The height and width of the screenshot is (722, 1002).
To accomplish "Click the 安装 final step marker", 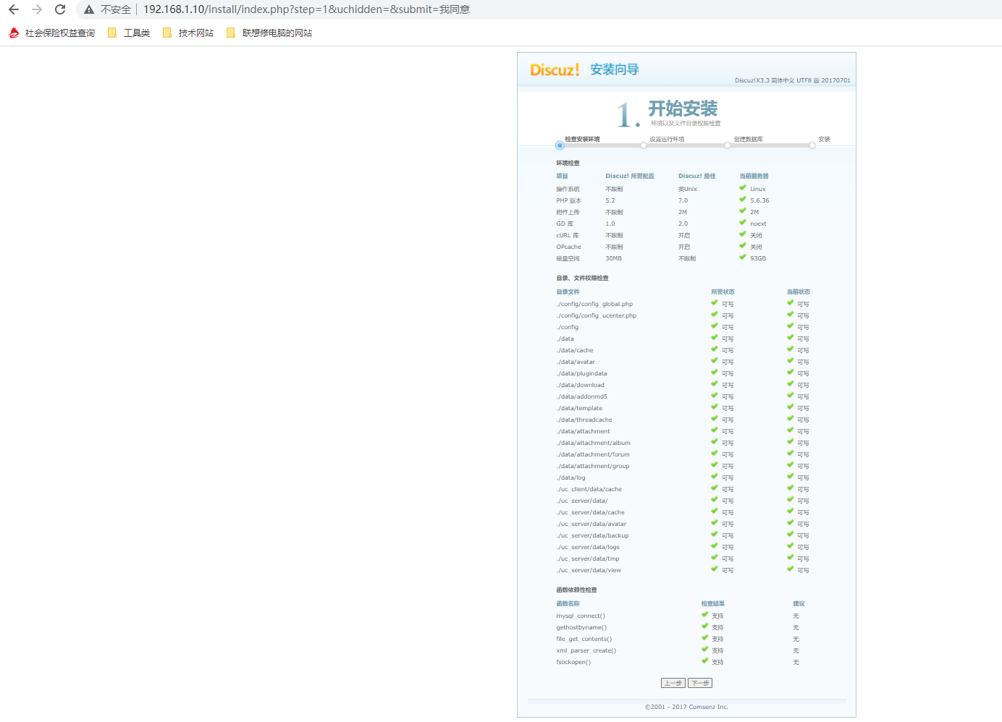I will click(x=812, y=145).
